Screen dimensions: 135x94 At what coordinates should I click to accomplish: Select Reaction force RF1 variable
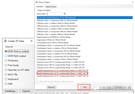pos(61,62)
